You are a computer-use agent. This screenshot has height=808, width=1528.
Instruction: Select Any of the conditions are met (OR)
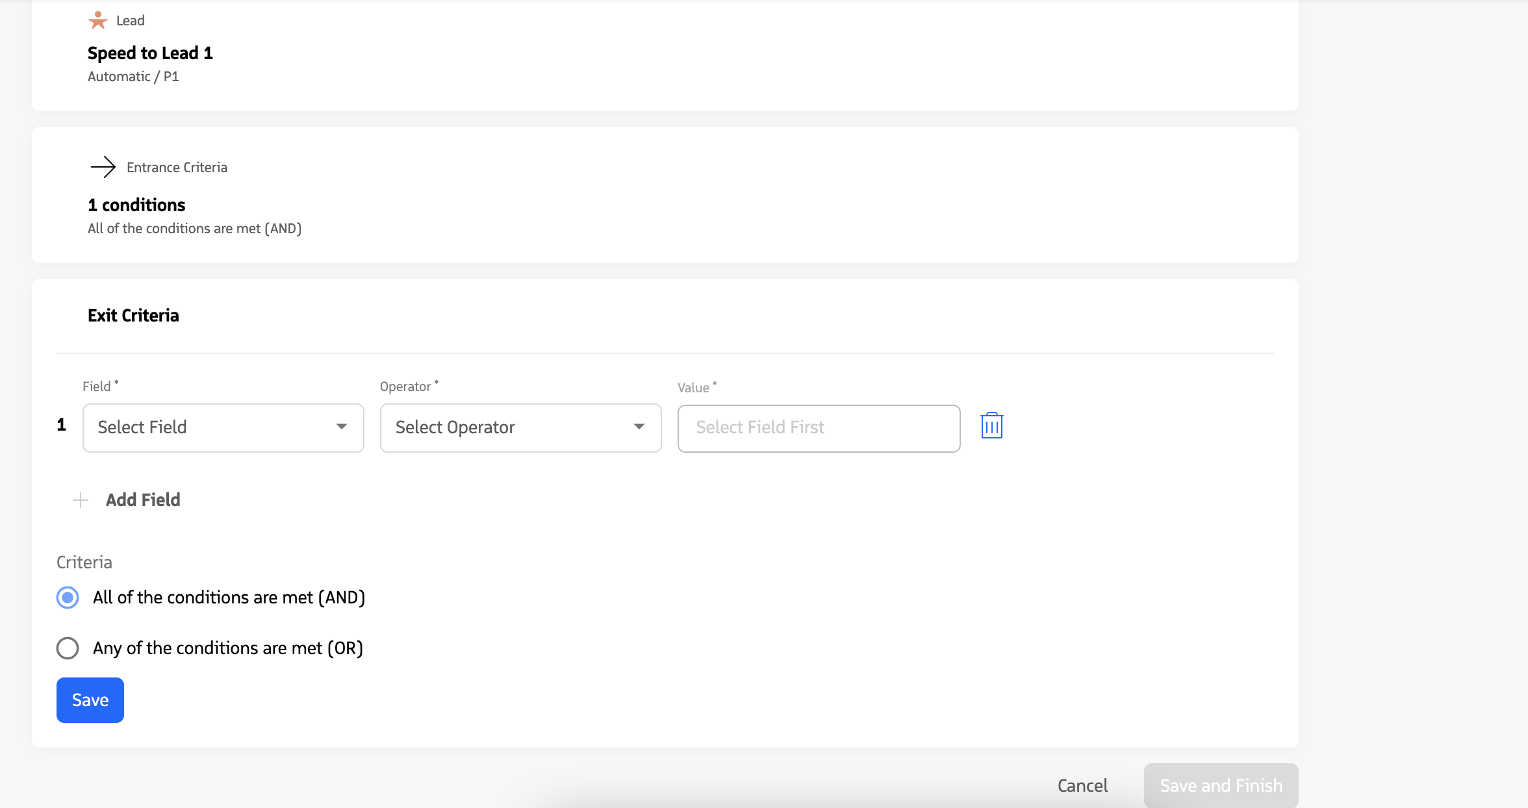click(68, 648)
